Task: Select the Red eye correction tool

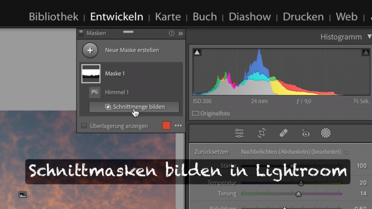Action: click(x=305, y=133)
